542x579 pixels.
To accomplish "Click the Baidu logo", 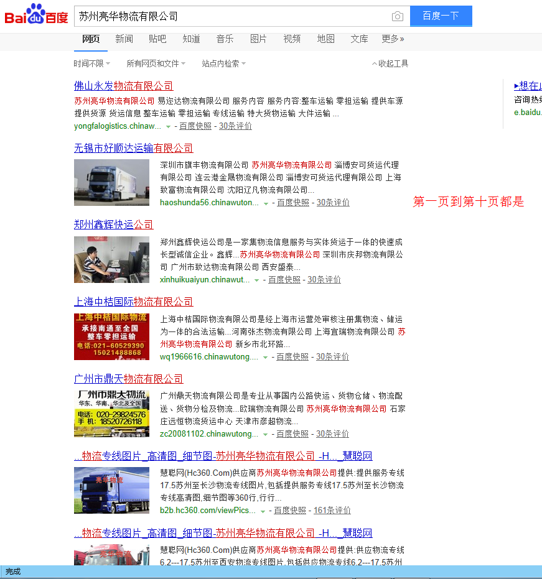I will (x=36, y=14).
